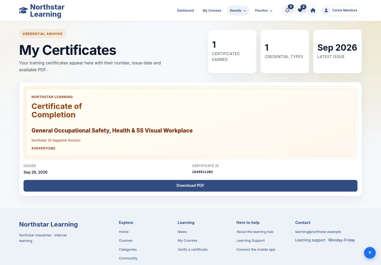Image resolution: width=381 pixels, height=265 pixels.
Task: Click the Northstar 10 Sapphire Horizon text
Action: (56, 140)
